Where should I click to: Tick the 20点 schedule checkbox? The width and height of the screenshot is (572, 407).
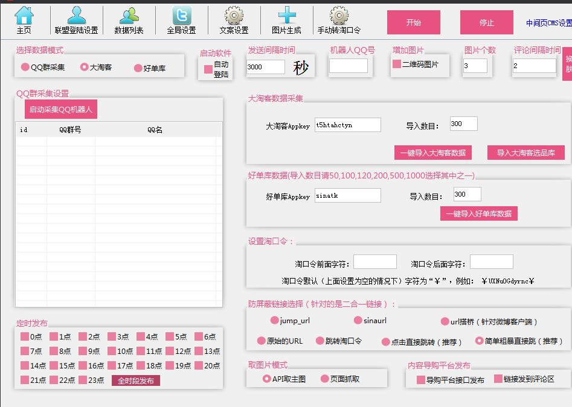(199, 365)
